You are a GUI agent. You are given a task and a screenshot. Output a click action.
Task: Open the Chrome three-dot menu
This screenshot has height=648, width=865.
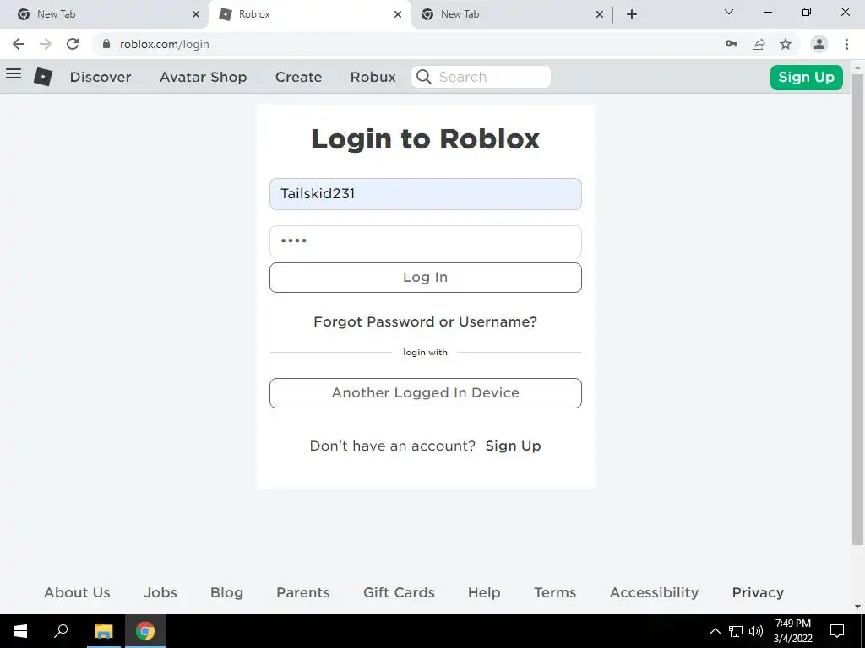point(846,44)
